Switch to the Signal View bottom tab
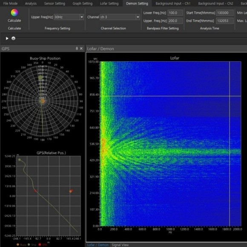 (x=120, y=245)
